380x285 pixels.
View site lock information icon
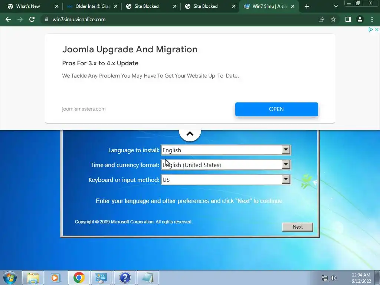point(47,19)
